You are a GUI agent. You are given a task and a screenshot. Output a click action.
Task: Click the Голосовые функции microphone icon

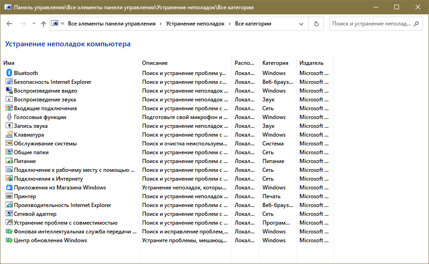pyautogui.click(x=9, y=117)
